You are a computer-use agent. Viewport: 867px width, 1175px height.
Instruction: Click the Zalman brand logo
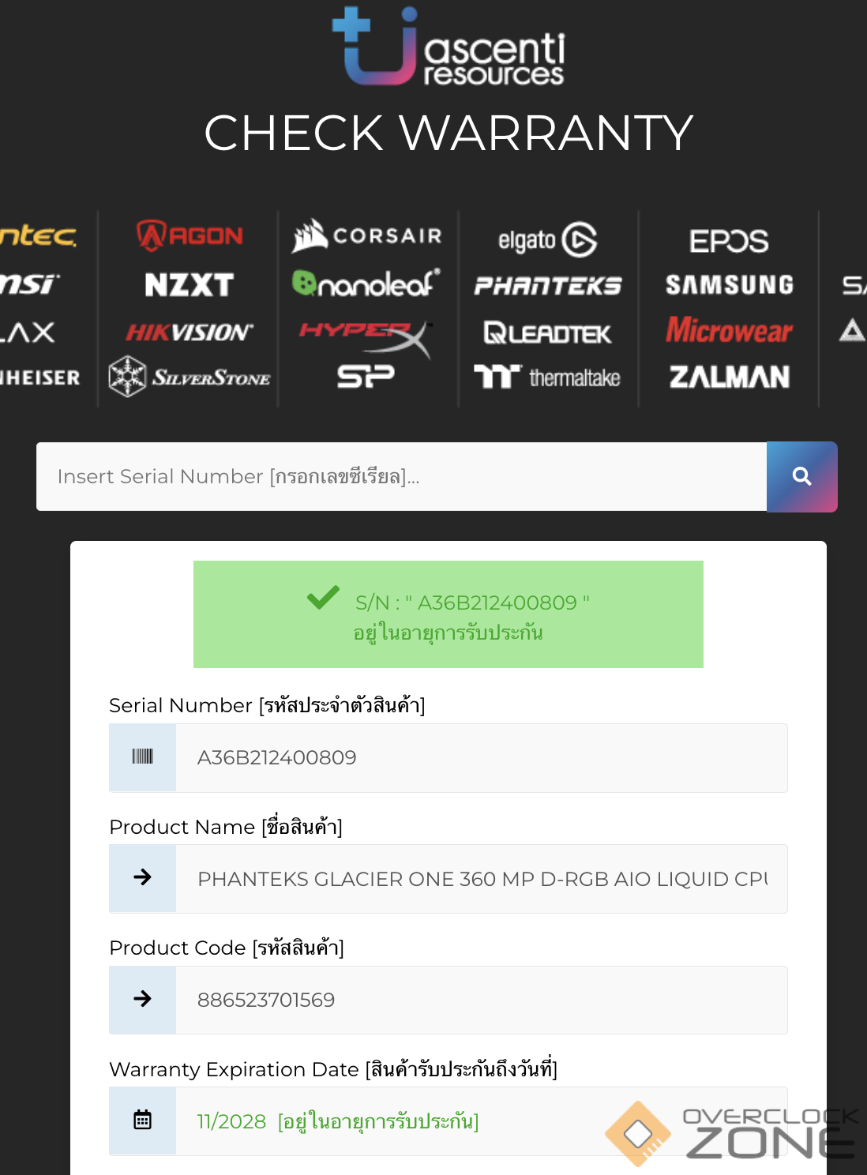pyautogui.click(x=729, y=377)
